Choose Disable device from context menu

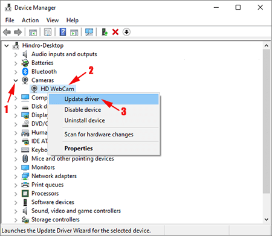[104, 110]
